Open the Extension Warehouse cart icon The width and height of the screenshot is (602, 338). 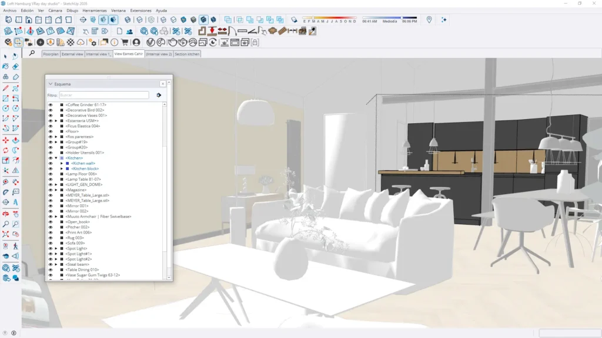click(x=125, y=42)
